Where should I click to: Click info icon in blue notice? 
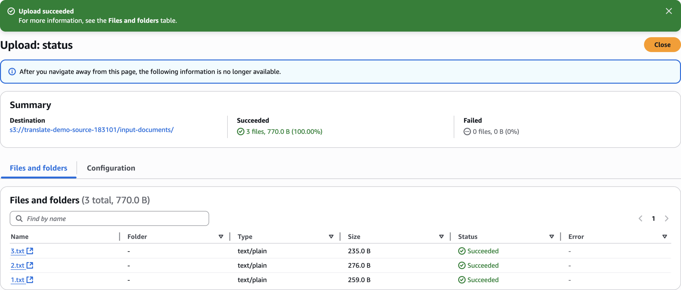[x=12, y=72]
